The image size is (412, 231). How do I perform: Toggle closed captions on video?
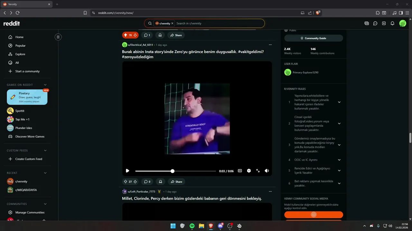[240, 171]
